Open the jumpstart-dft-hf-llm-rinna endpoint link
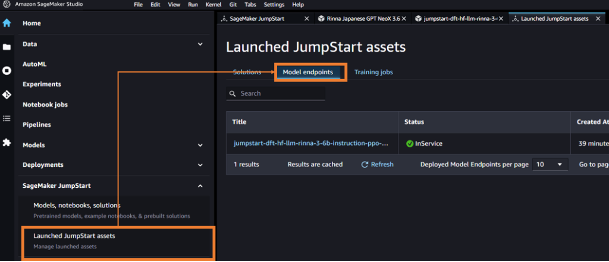This screenshot has height=262, width=609. click(310, 144)
